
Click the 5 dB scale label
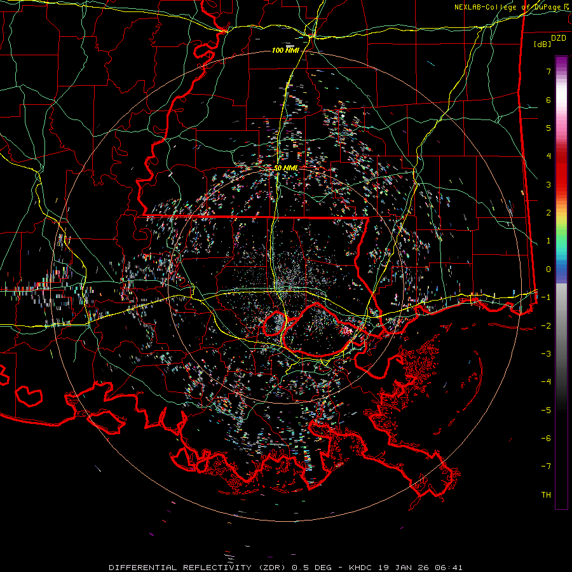[x=548, y=128]
